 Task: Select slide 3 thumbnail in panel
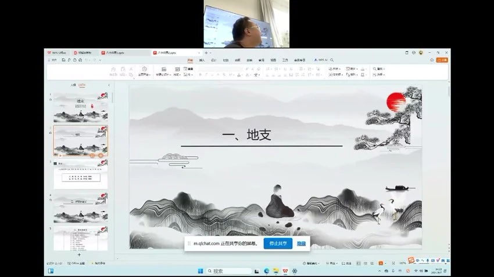(81, 174)
